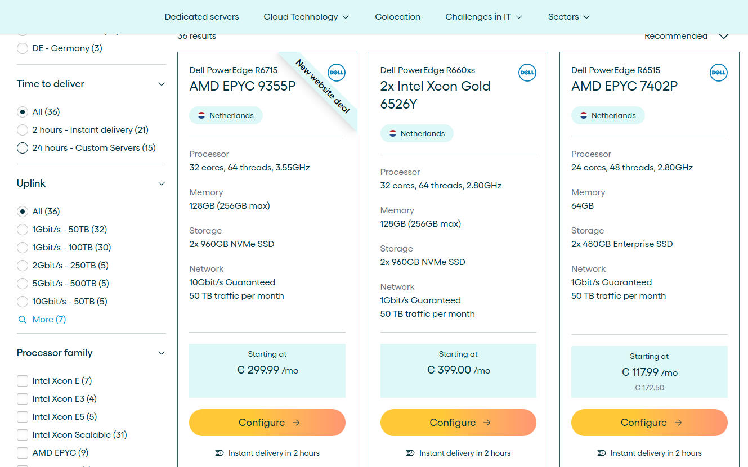748x467 pixels.
Task: Open the AMD EPYC 7402P server title
Action: 625,86
